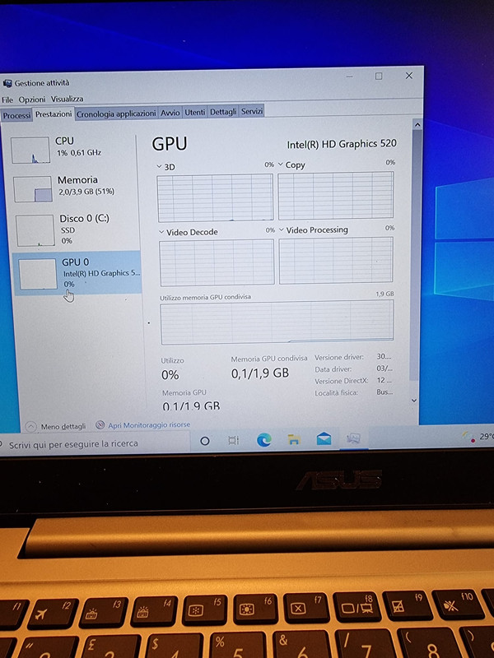Click Meno dettagli to collapse view
494x658 pixels.
coord(63,426)
